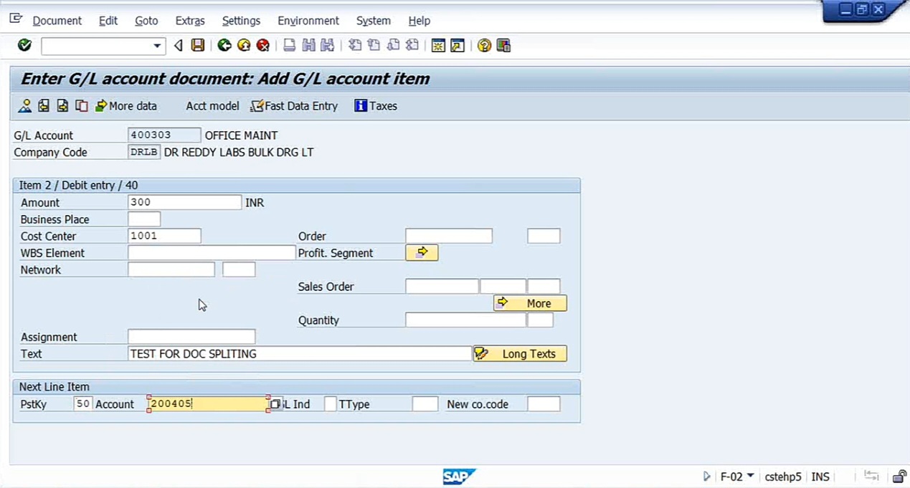
Task: Click the Create New Session icon
Action: click(x=438, y=46)
